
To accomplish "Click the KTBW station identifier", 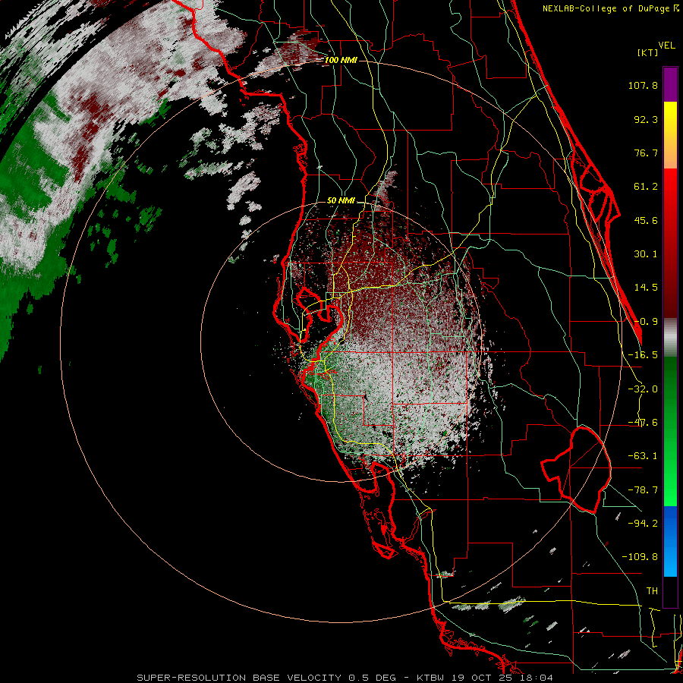I will (x=432, y=678).
